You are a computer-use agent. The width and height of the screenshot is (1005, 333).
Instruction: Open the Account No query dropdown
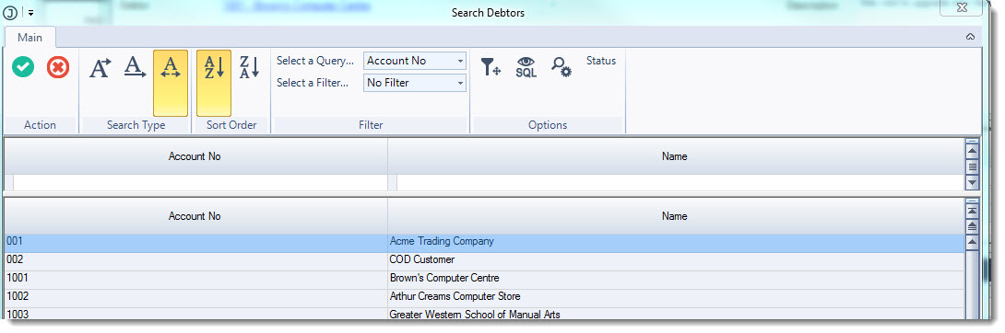pyautogui.click(x=415, y=61)
